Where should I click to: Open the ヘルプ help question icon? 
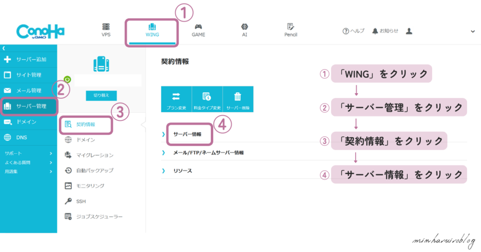pos(346,31)
